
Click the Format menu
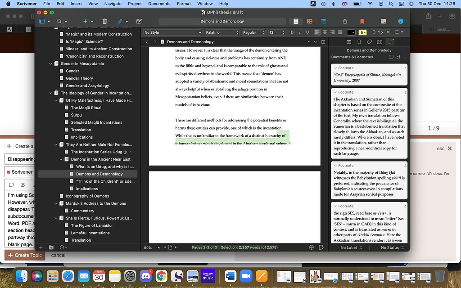tap(184, 3)
